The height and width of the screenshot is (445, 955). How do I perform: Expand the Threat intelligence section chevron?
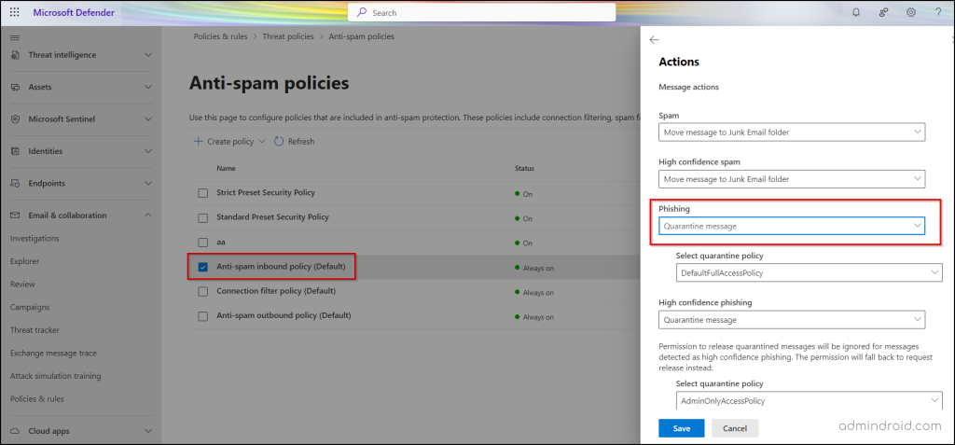coord(148,55)
